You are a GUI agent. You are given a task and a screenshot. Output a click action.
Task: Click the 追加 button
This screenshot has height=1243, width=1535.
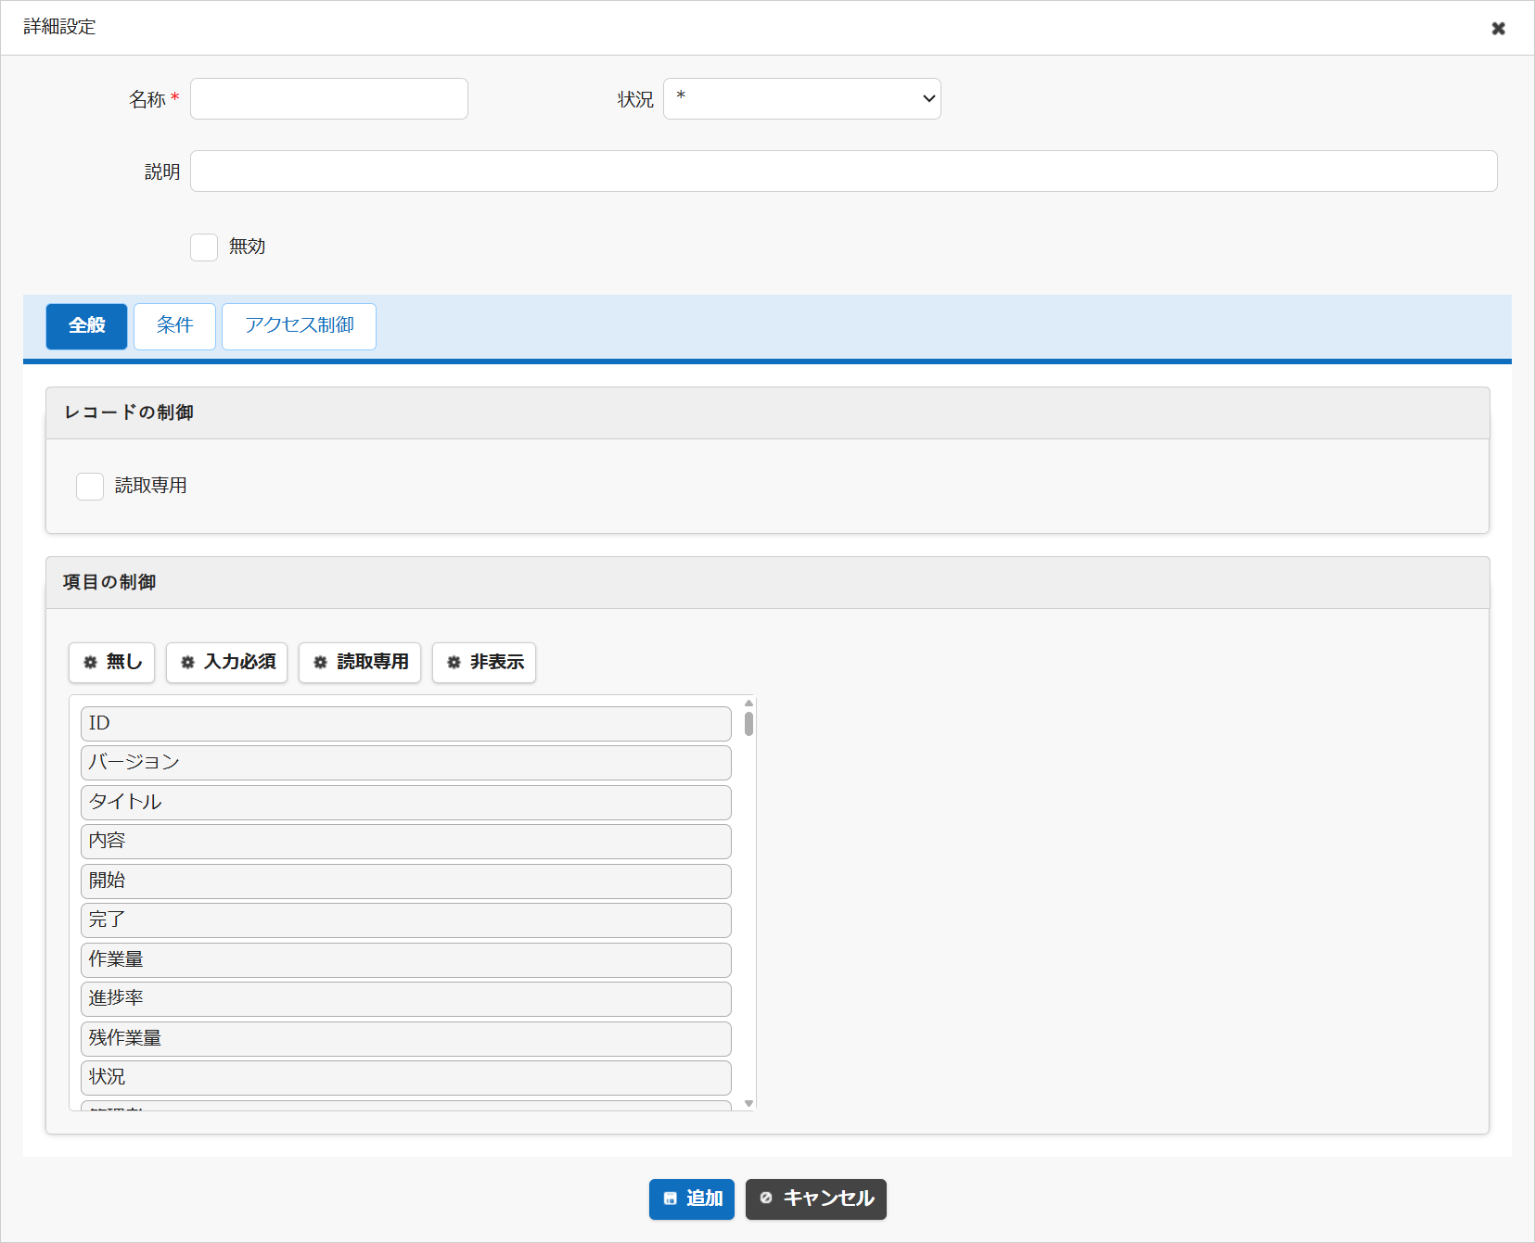tap(692, 1199)
